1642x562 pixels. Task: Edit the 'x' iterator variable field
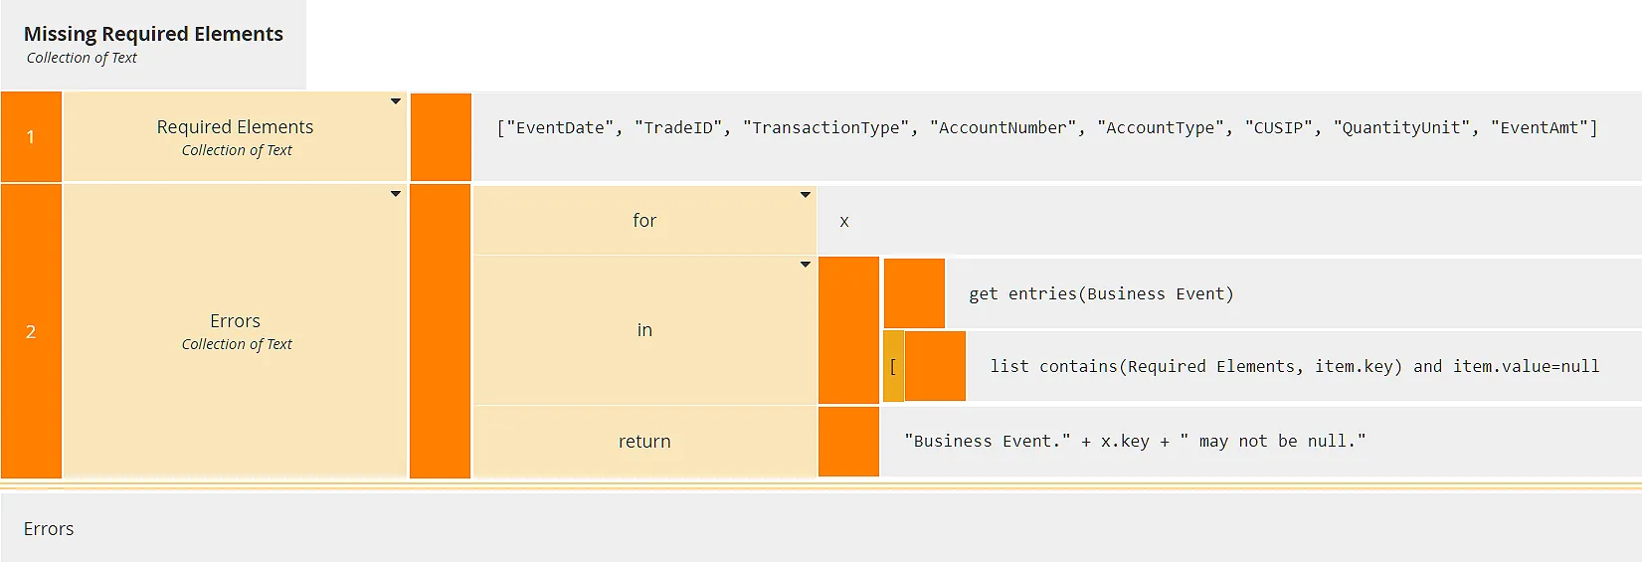coord(844,221)
